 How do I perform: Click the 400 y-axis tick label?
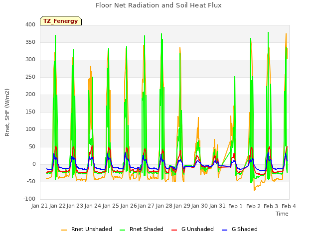click(x=30, y=24)
